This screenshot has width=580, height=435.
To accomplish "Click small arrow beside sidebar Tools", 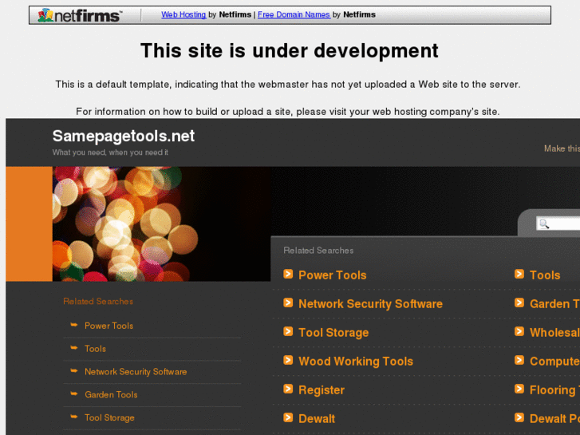I will (x=74, y=348).
